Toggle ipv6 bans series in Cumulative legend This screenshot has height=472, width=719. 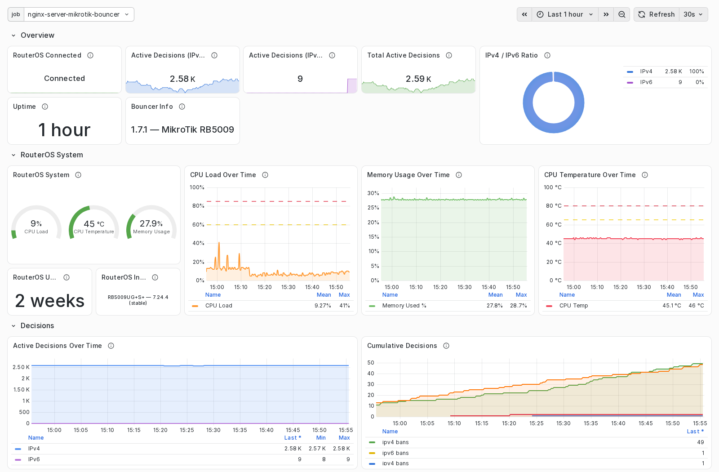[395, 453]
